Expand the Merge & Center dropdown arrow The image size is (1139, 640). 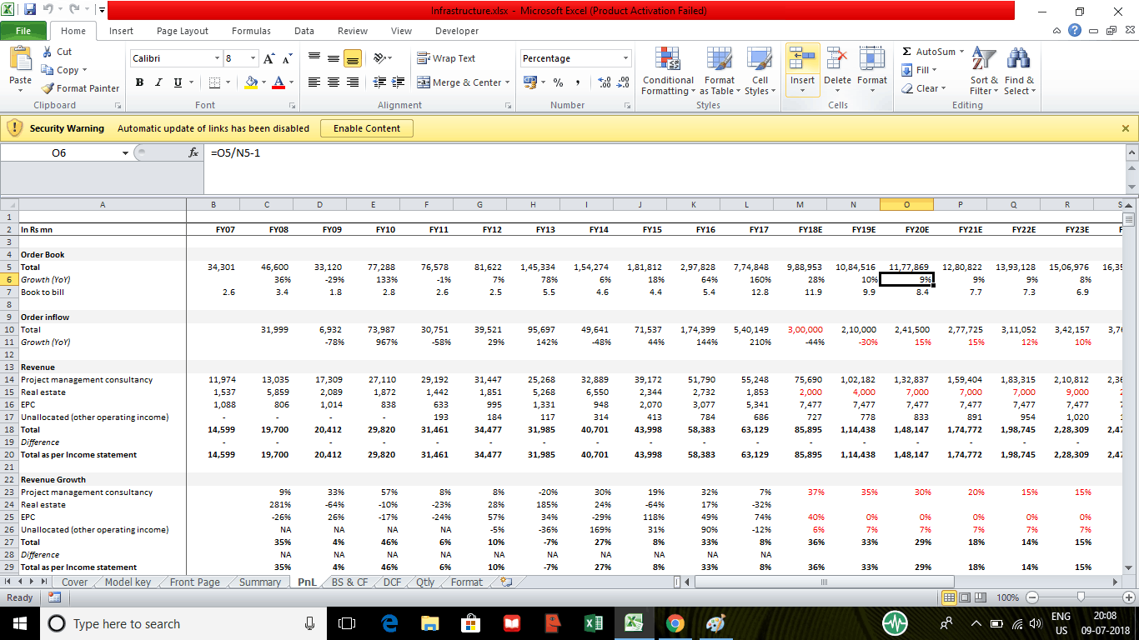point(508,82)
